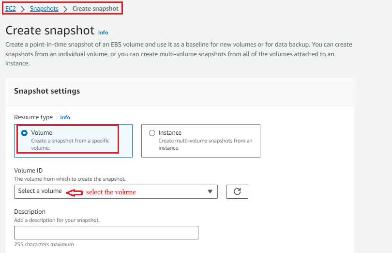
Task: Click the Create snapshot breadcrumb item
Action: (x=95, y=9)
